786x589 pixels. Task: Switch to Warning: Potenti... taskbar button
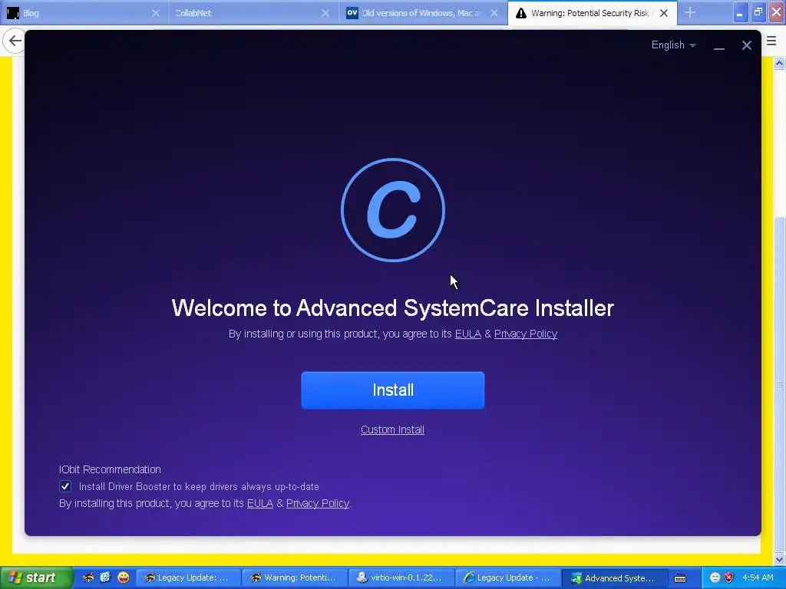point(295,577)
